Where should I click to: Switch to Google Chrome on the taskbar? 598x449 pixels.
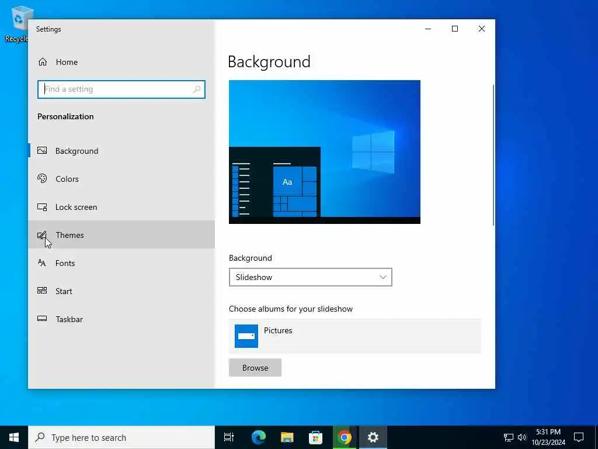tap(345, 437)
